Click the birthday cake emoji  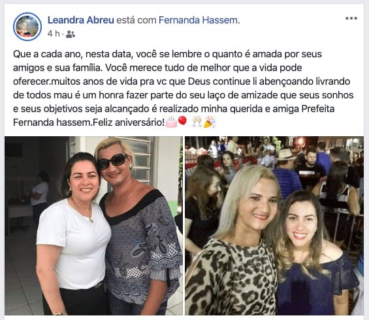171,122
